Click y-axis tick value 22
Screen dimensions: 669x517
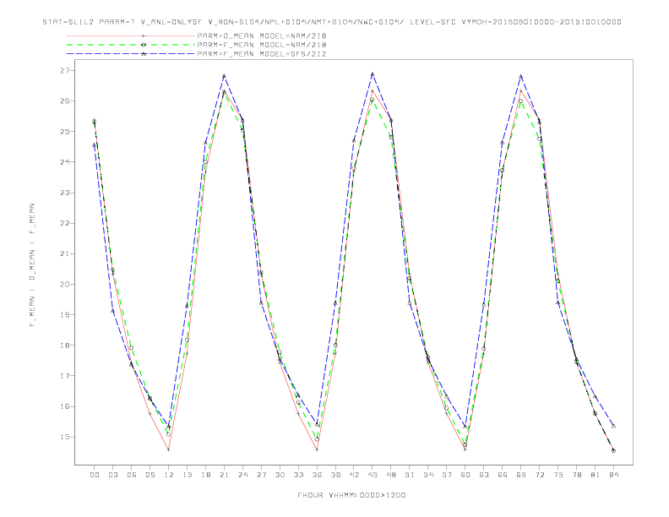click(x=64, y=223)
